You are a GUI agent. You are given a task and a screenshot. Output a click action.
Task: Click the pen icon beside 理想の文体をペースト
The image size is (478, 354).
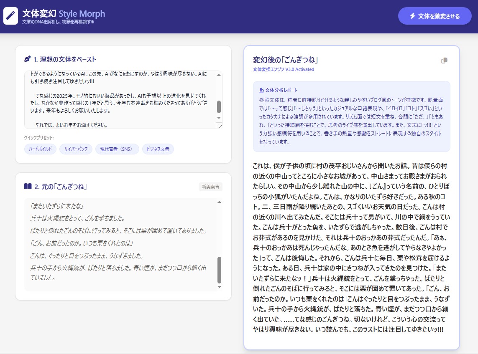click(x=28, y=59)
